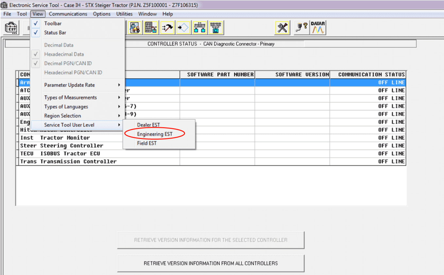Click the Communication Status column header

pyautogui.click(x=368, y=75)
